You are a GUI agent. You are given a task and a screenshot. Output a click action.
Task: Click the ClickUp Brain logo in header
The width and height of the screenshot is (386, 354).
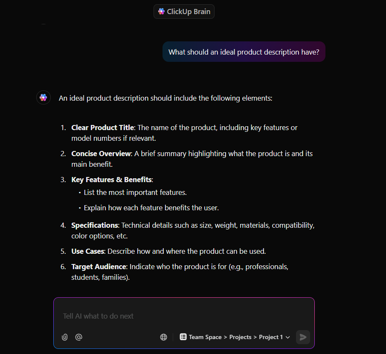pyautogui.click(x=162, y=12)
